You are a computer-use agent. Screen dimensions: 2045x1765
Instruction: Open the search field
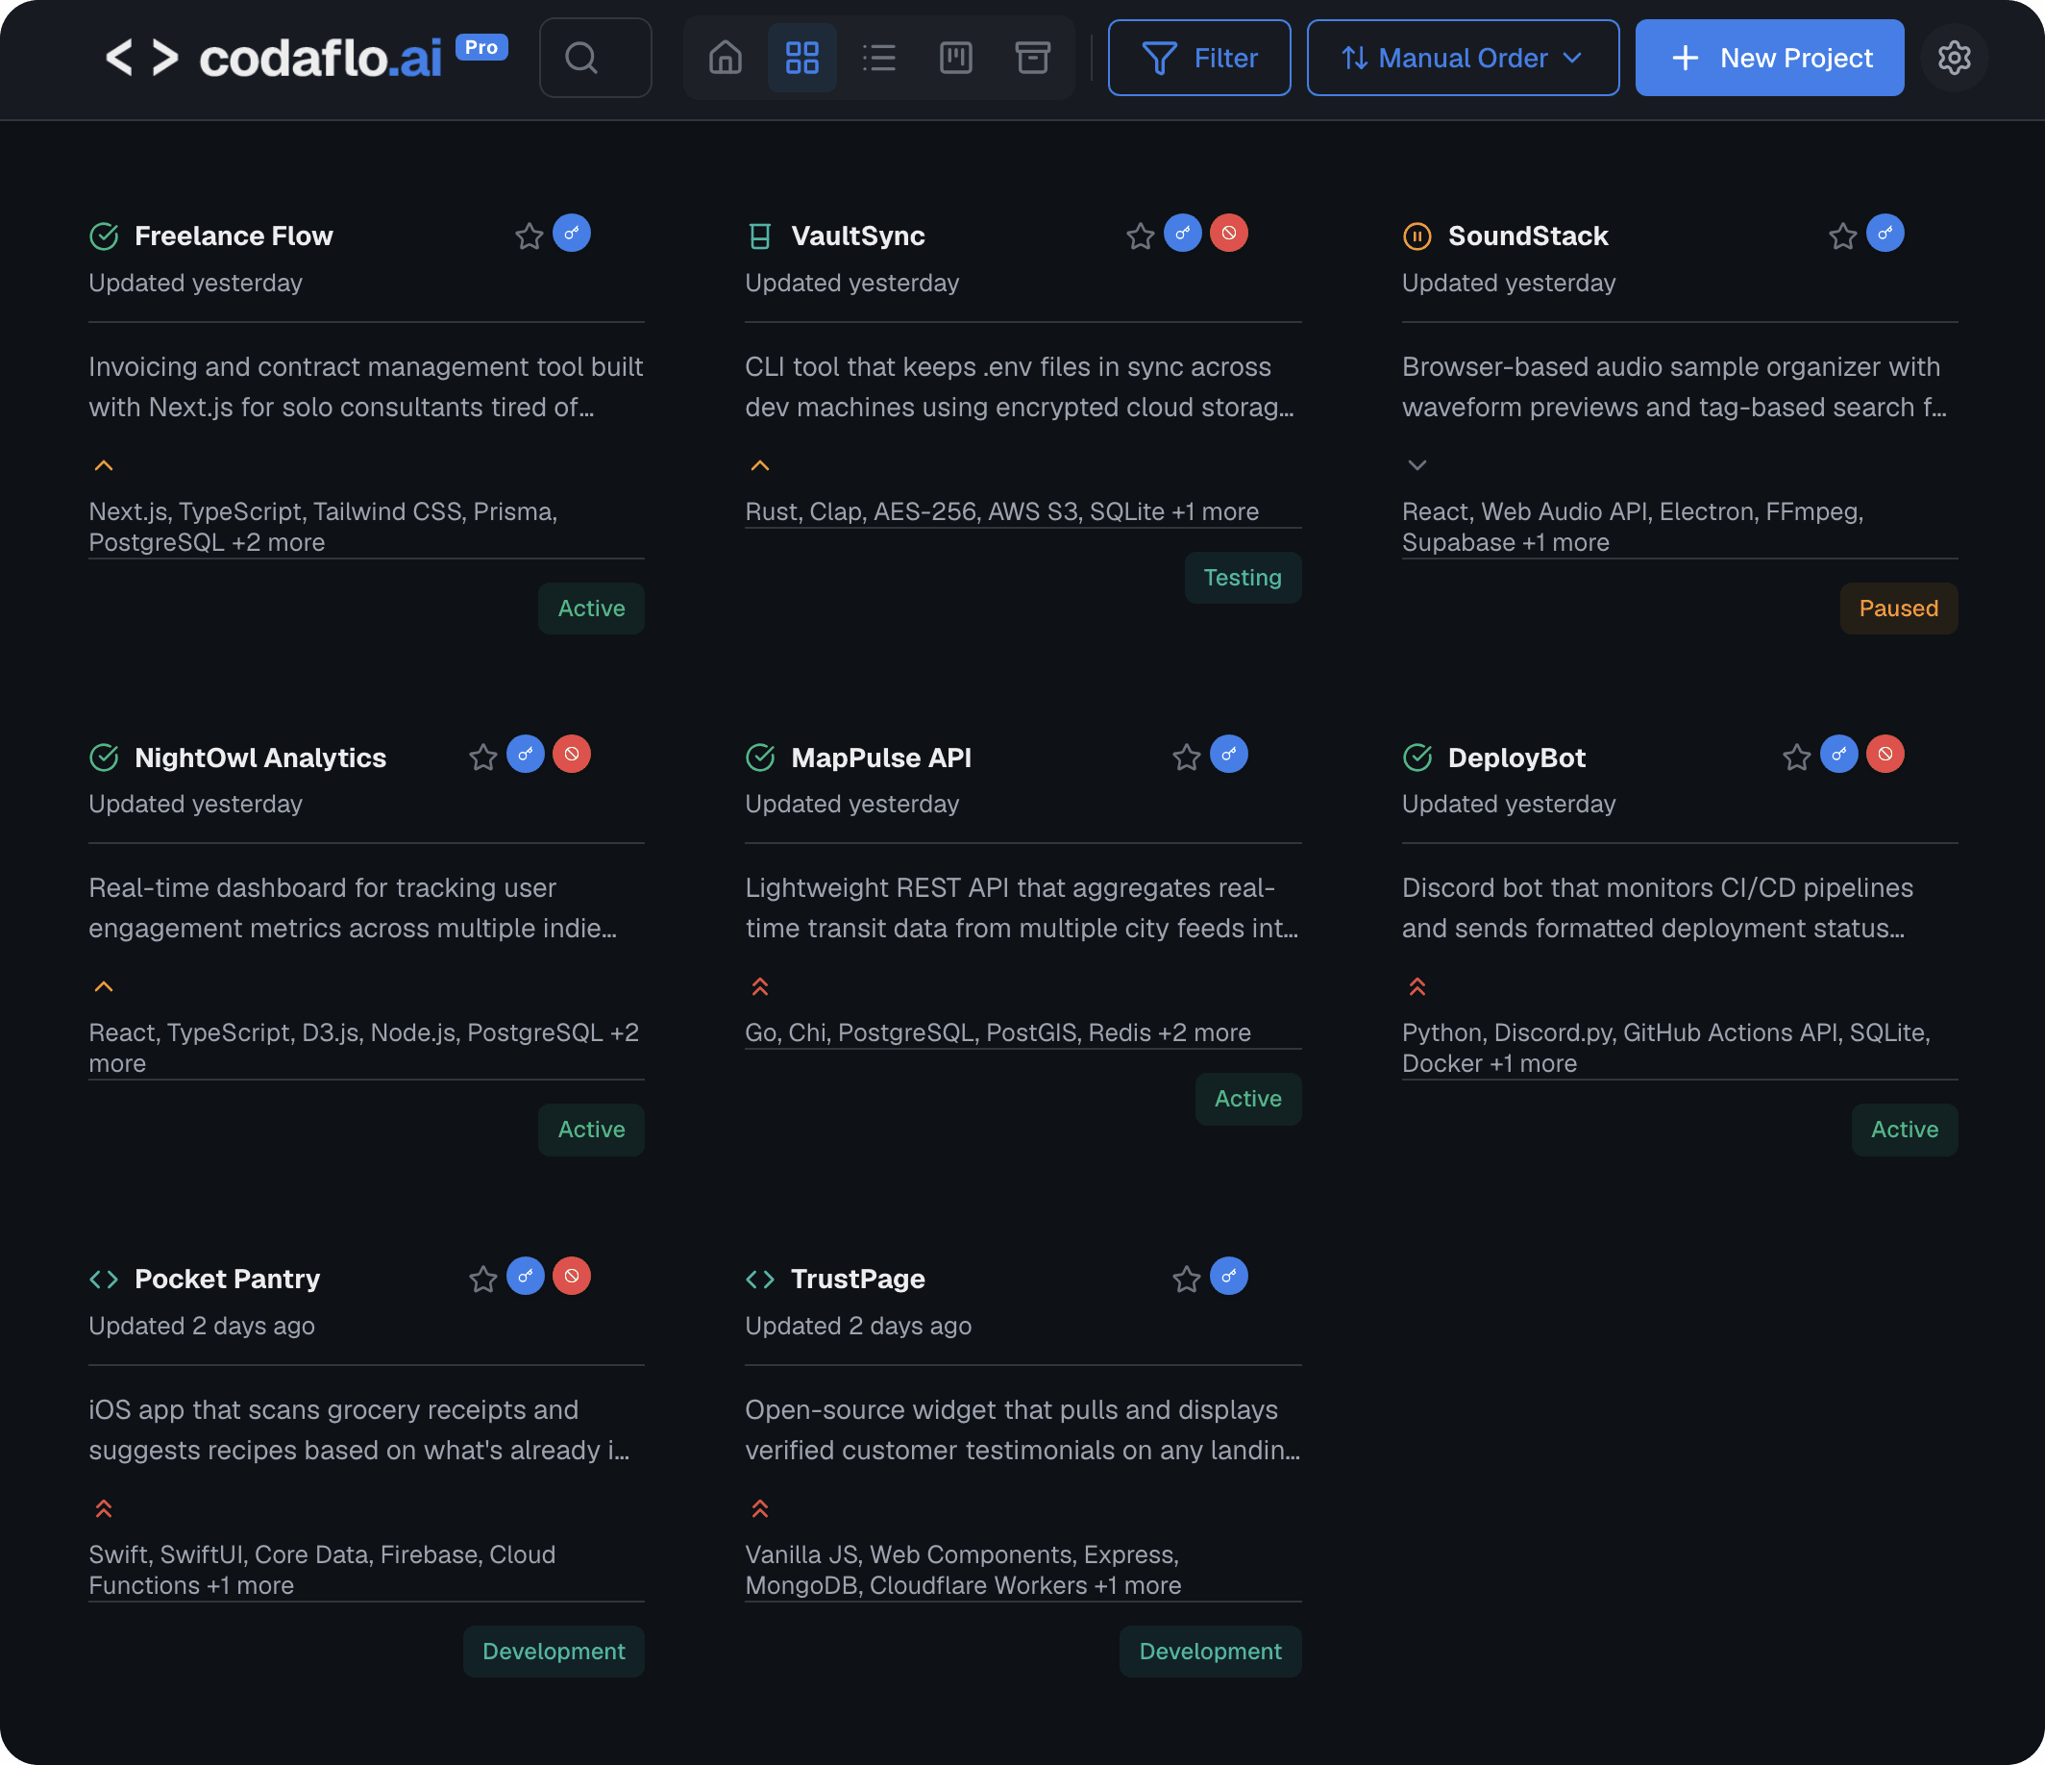595,58
